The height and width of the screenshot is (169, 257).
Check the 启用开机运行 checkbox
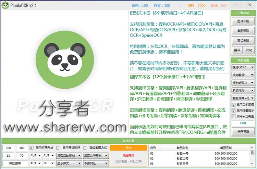pyautogui.click(x=58, y=148)
